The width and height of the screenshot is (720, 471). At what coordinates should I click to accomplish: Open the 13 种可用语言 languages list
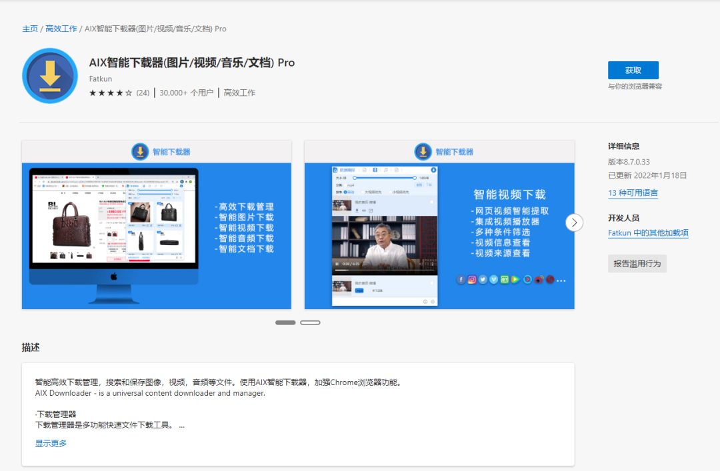(633, 193)
